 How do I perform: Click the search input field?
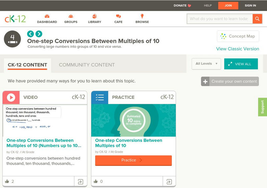[x=219, y=19]
